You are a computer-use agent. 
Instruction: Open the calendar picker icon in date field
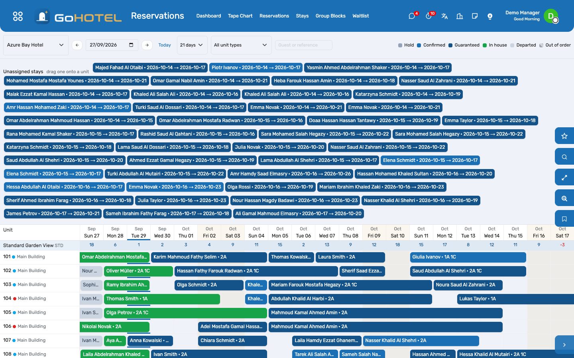coord(131,45)
